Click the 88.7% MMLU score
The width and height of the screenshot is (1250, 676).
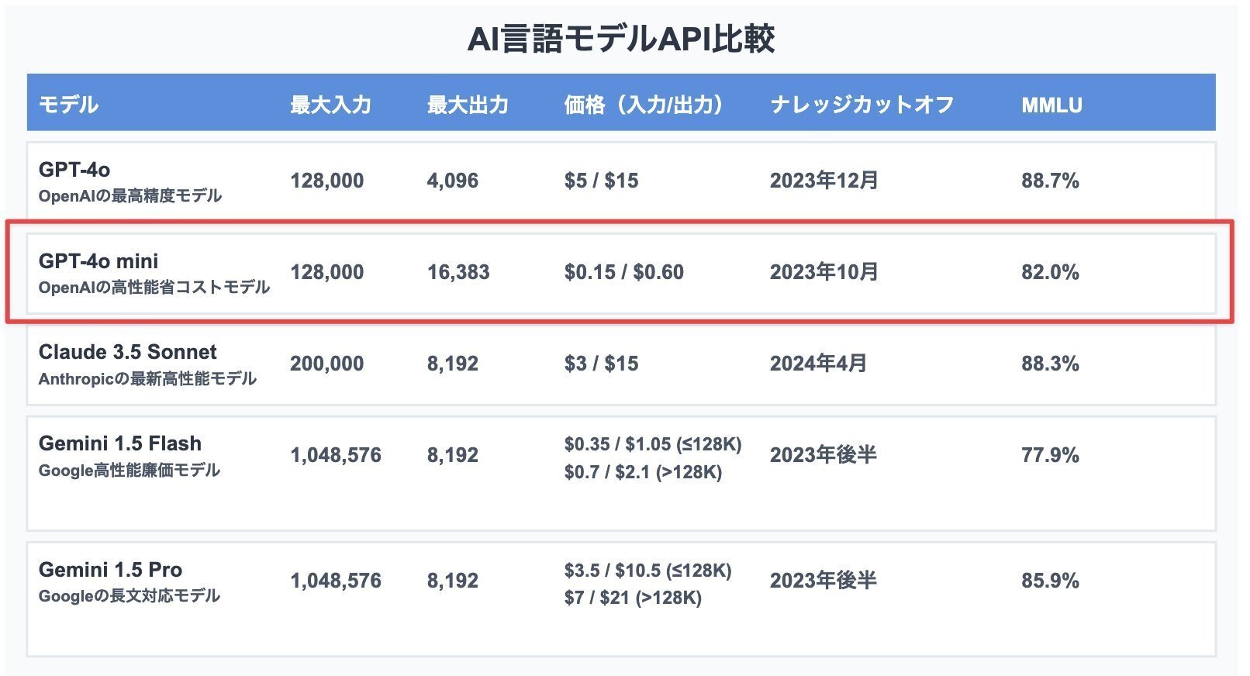coord(1050,181)
